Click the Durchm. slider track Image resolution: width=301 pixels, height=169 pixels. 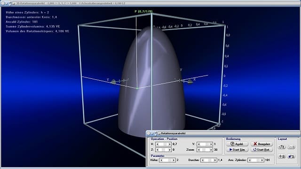point(209,160)
